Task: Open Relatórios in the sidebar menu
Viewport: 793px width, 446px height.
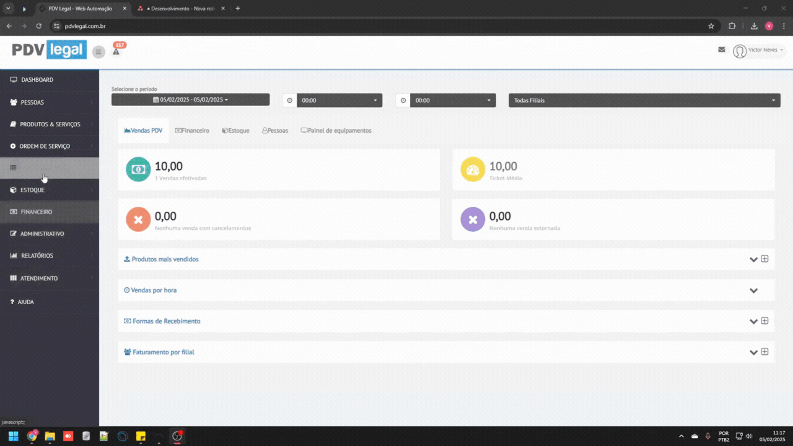Action: pyautogui.click(x=37, y=256)
